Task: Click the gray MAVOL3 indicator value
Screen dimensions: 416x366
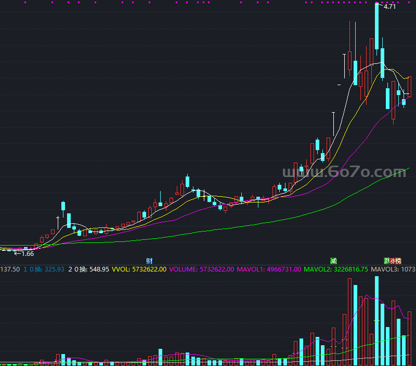Action: 393,269
